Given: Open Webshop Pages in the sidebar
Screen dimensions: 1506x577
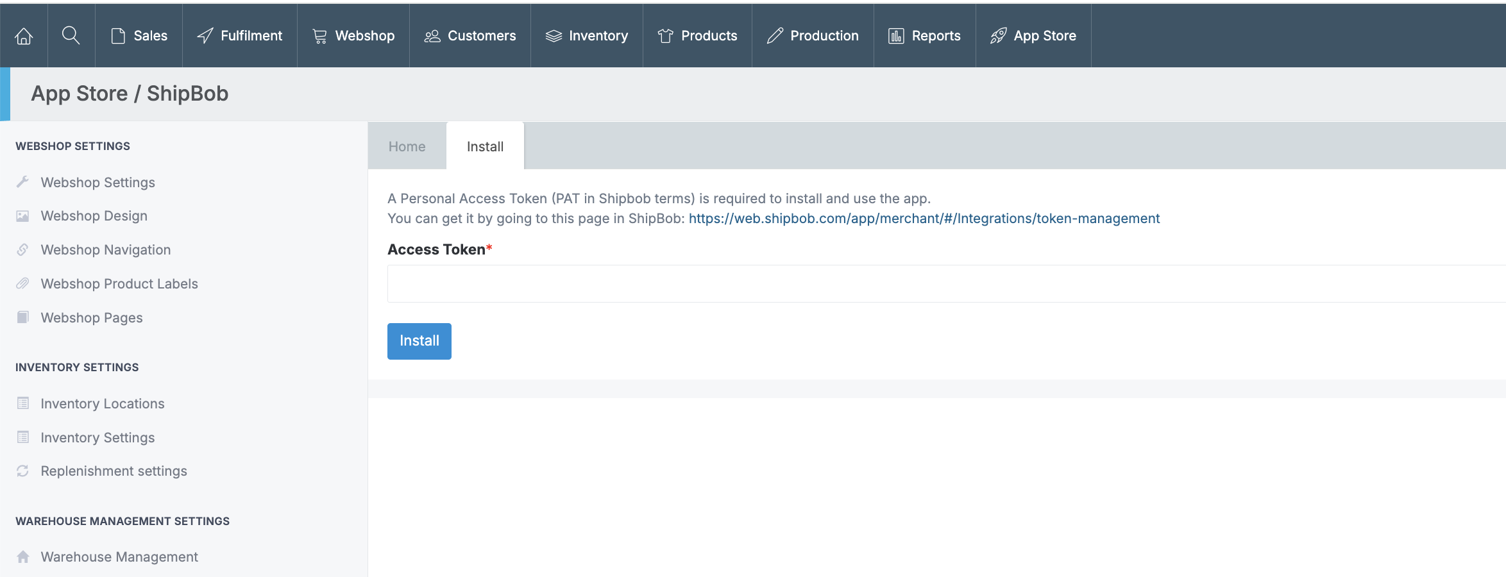Looking at the screenshot, I should pyautogui.click(x=92, y=317).
